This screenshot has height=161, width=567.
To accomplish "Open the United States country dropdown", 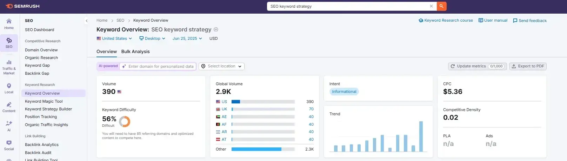I will click(x=114, y=38).
